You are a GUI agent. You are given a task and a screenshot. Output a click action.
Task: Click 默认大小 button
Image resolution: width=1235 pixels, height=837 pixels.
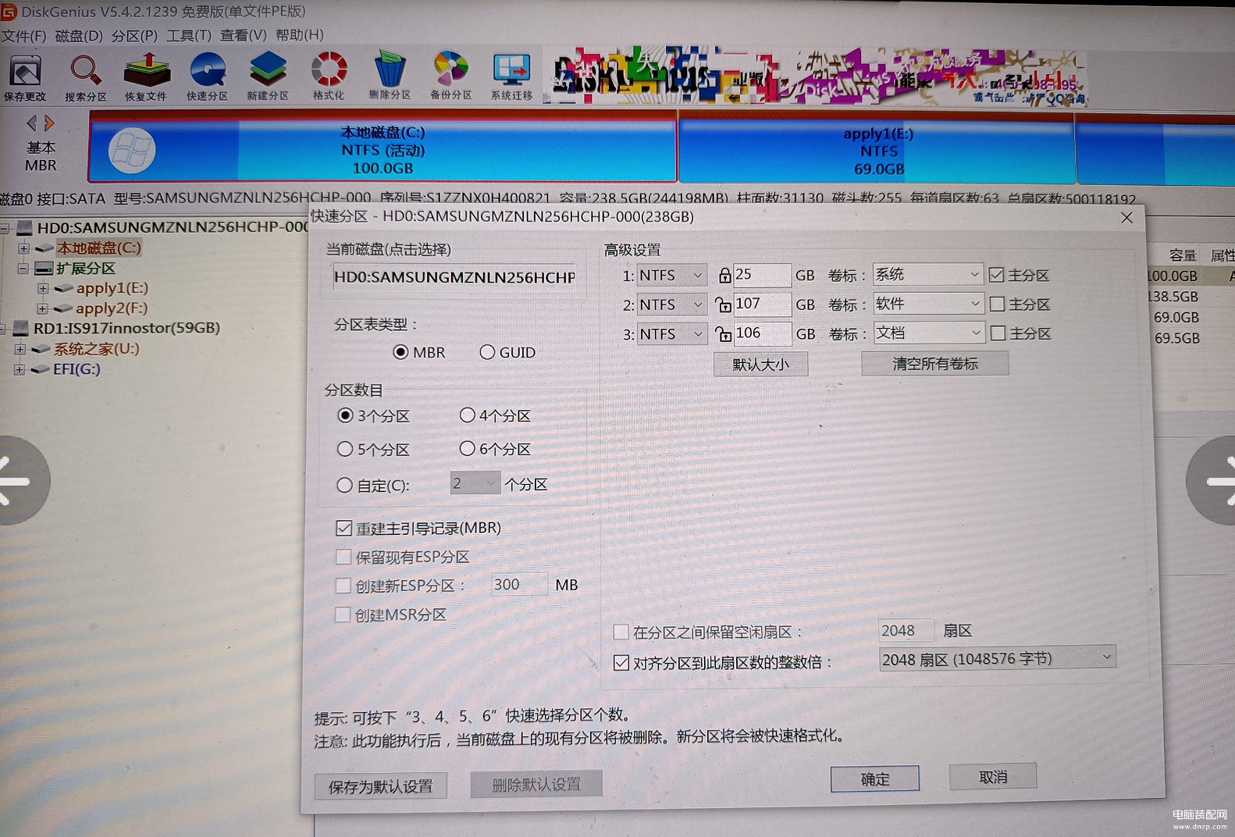coord(760,365)
